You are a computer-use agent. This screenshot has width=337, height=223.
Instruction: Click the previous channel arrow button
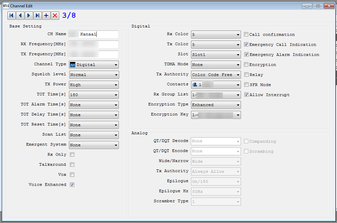[20, 15]
